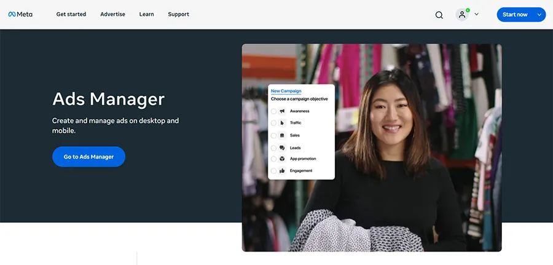553x265 pixels.
Task: Click the App promotion label text
Action: (303, 159)
